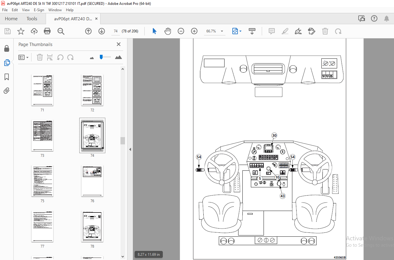Click the upload to cloud icon
This screenshot has width=394, height=260.
click(34, 31)
